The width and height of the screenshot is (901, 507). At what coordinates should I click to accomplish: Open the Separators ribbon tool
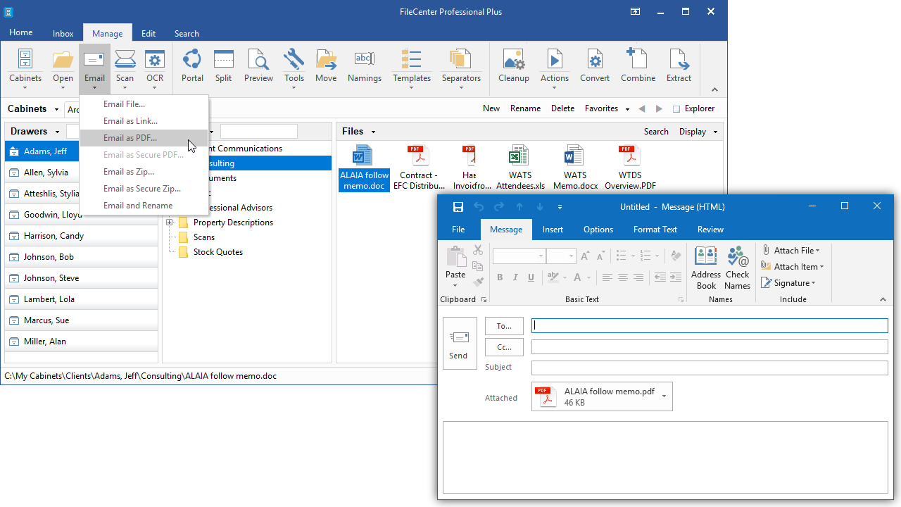coord(461,67)
